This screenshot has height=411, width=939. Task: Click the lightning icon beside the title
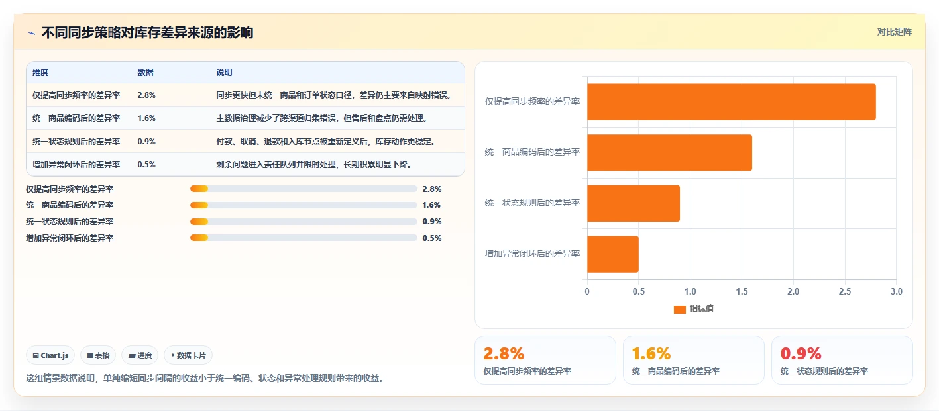(x=31, y=32)
